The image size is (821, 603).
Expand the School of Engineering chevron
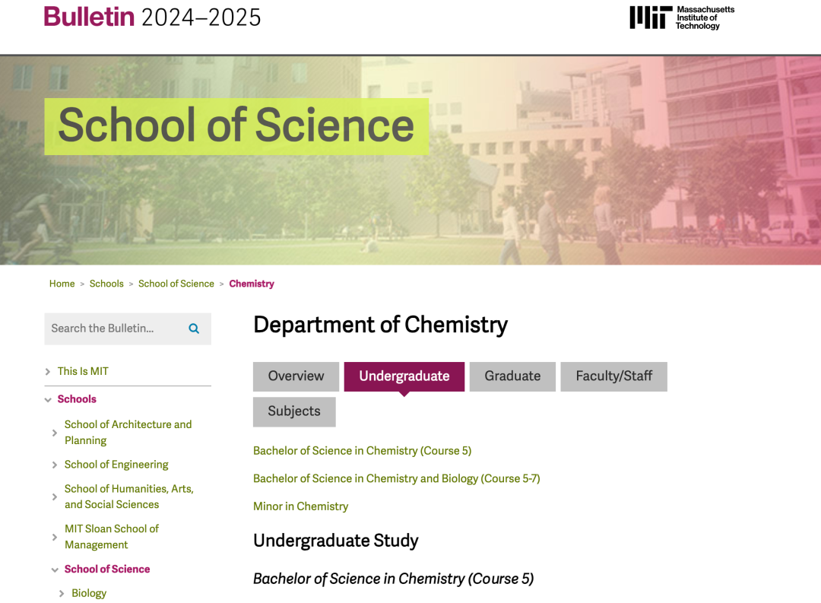55,465
